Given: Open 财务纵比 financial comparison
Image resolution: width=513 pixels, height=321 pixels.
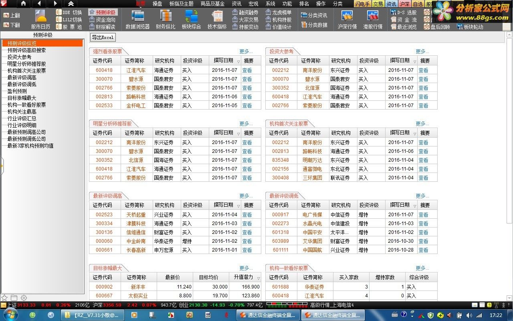Looking at the screenshot, I should pos(166,20).
